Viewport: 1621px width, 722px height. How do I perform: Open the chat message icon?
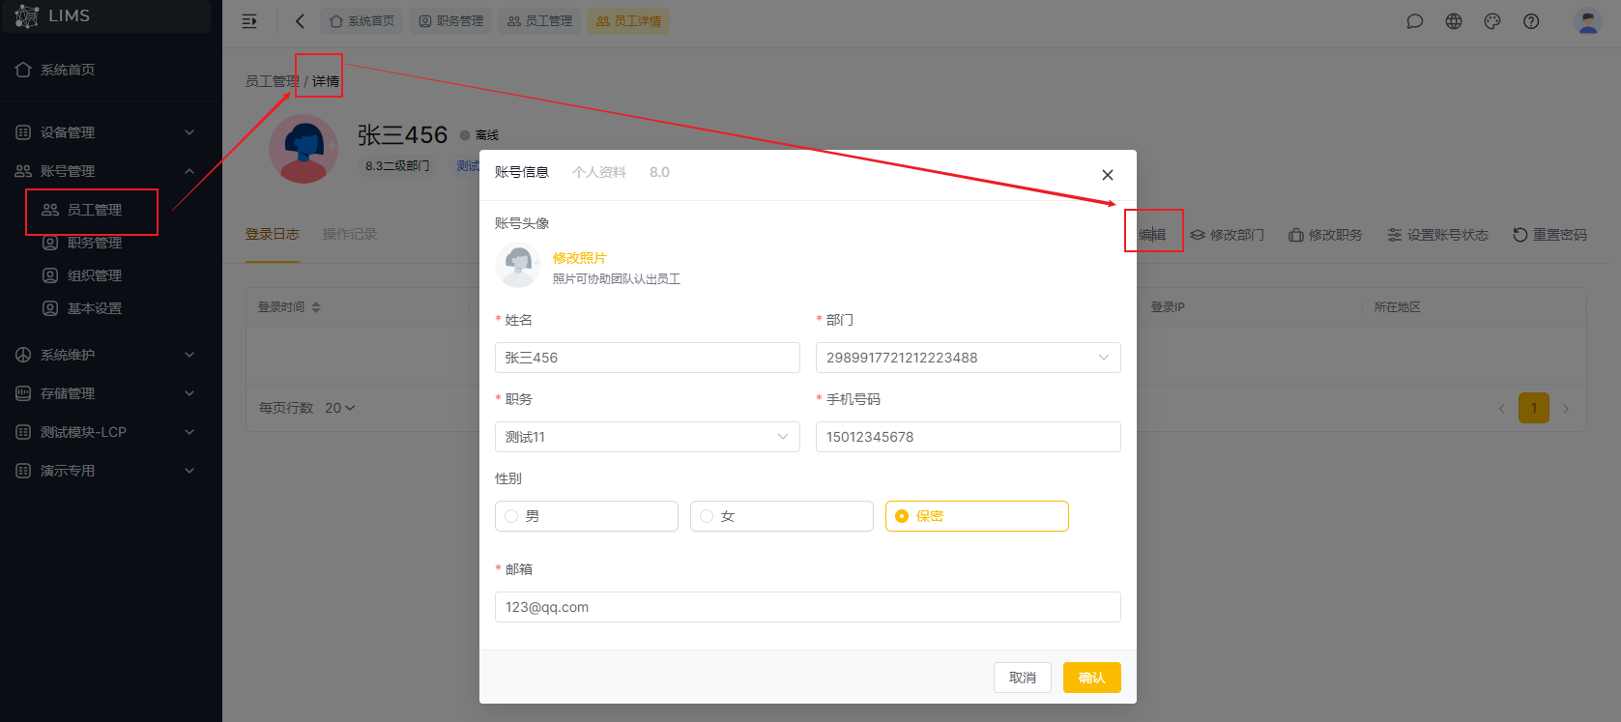(x=1415, y=21)
